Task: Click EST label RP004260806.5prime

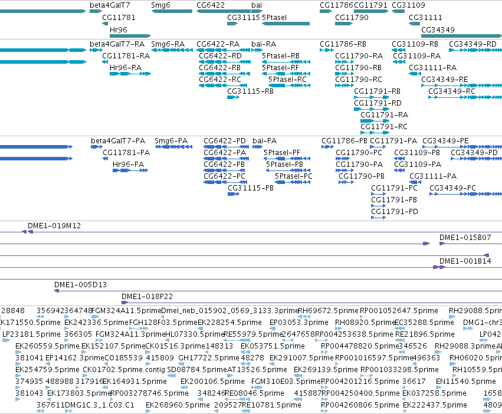Action: [360, 405]
